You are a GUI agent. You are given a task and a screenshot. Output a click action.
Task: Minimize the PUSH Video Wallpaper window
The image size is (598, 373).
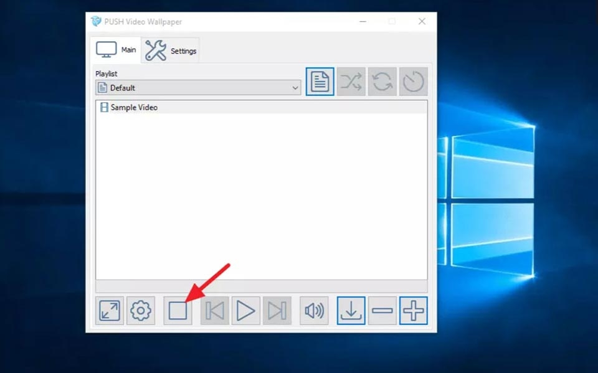(362, 21)
